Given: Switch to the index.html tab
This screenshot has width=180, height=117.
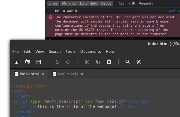Looking at the screenshot, I should coord(29,74).
